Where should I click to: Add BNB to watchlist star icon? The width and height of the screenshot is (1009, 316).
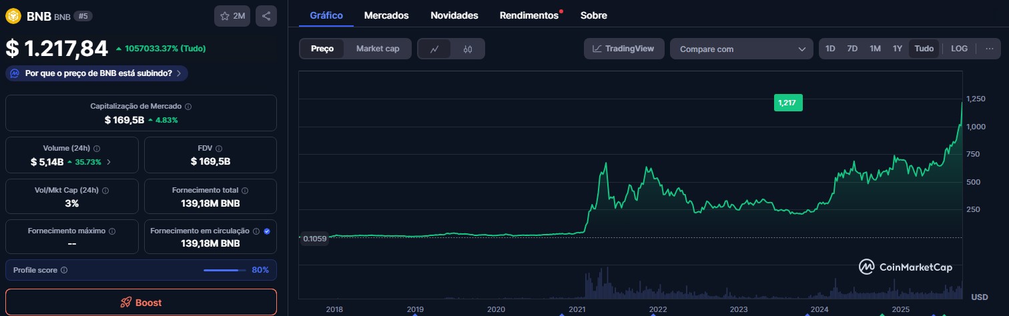point(232,16)
